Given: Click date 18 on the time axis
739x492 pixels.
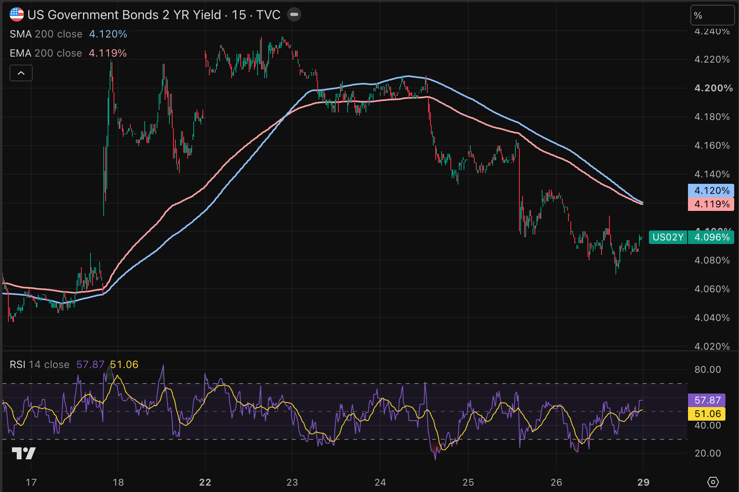Looking at the screenshot, I should pyautogui.click(x=118, y=482).
